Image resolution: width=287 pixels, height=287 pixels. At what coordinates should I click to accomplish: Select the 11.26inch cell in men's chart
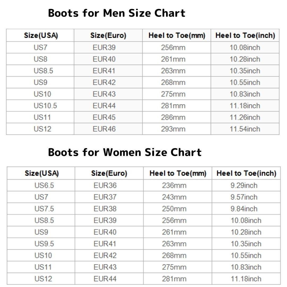[x=245, y=117]
